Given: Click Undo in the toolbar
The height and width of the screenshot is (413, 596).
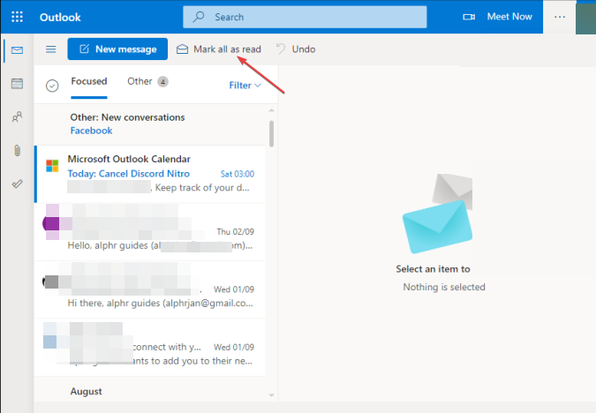Looking at the screenshot, I should tap(304, 49).
